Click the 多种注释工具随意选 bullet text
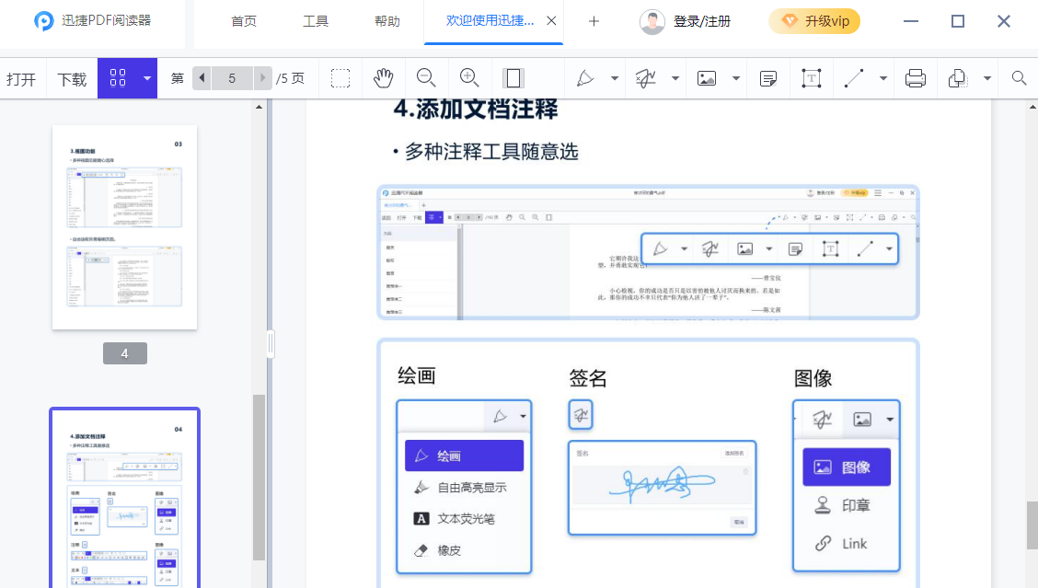This screenshot has height=588, width=1038. (492, 152)
